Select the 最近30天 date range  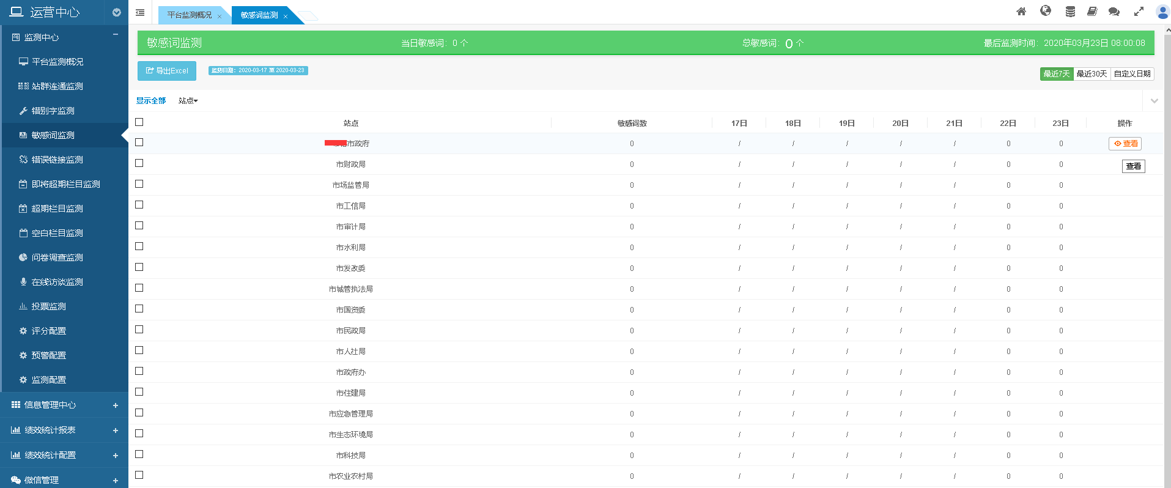point(1092,74)
